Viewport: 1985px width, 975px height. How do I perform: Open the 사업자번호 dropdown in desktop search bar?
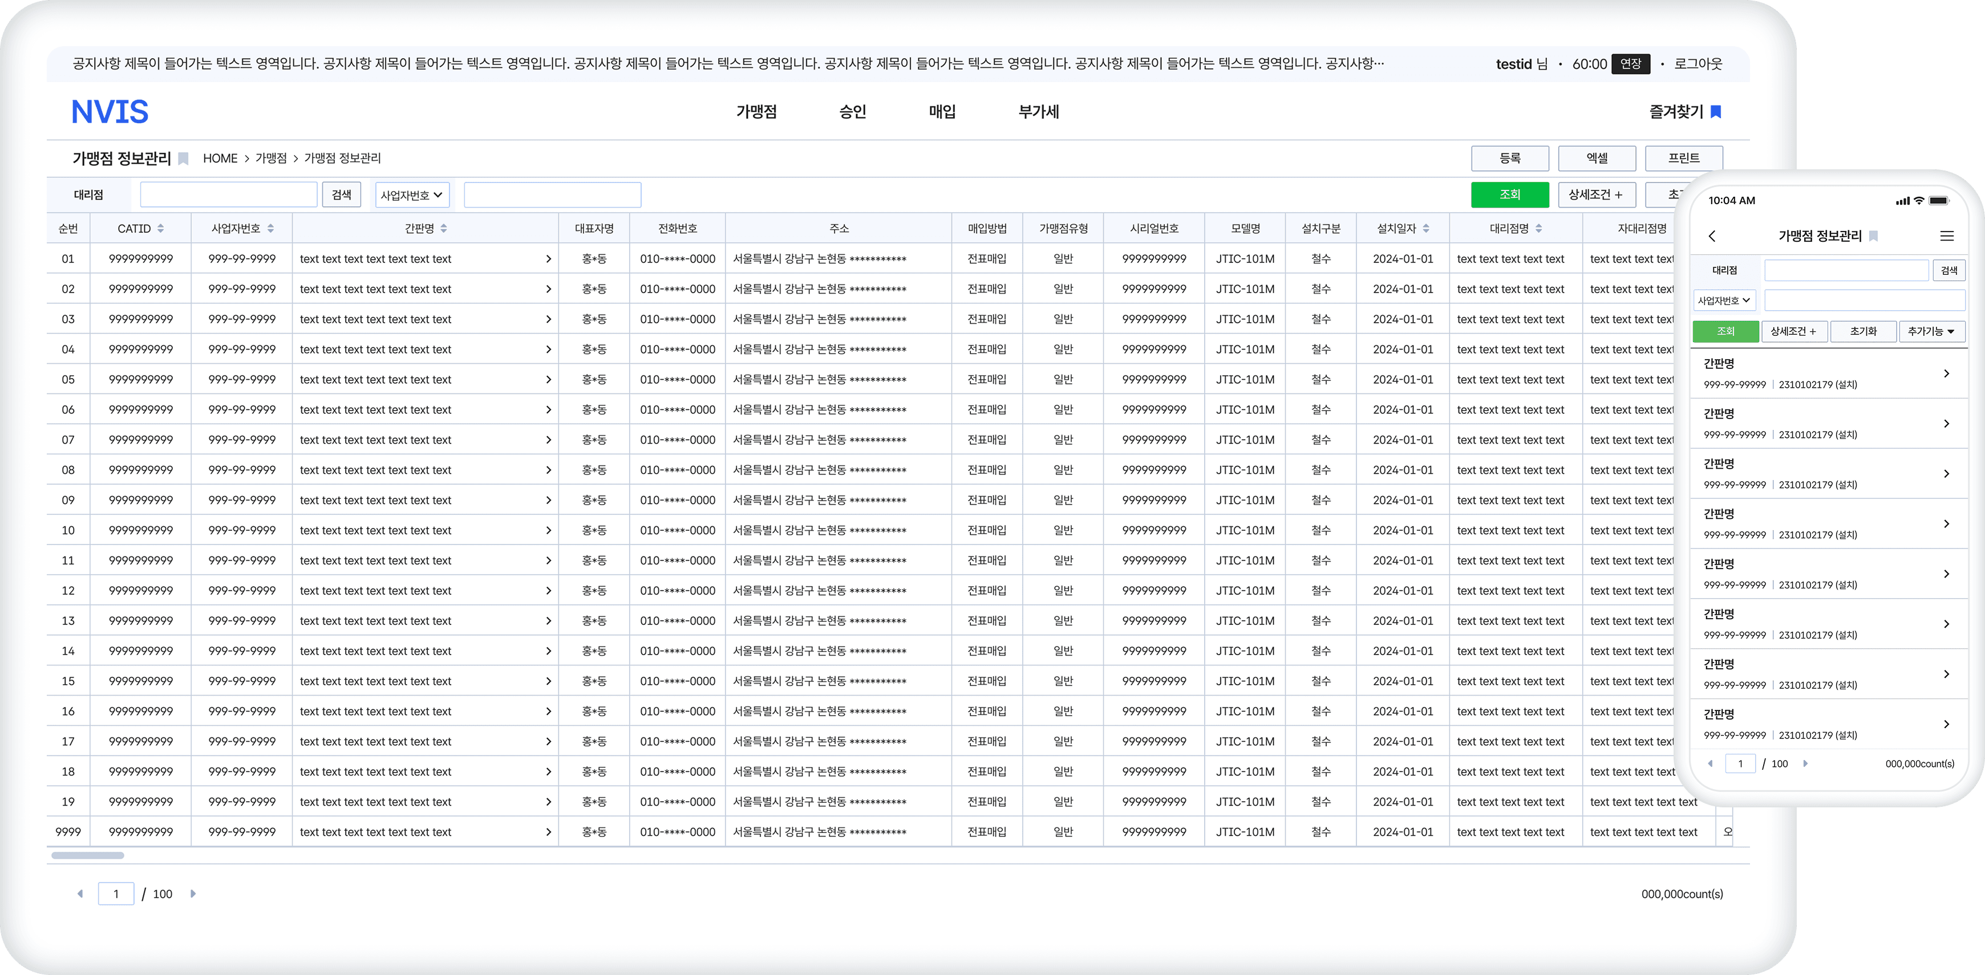tap(411, 196)
